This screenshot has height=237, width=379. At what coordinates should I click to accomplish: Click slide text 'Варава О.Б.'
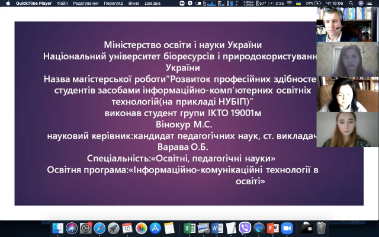[183, 147]
